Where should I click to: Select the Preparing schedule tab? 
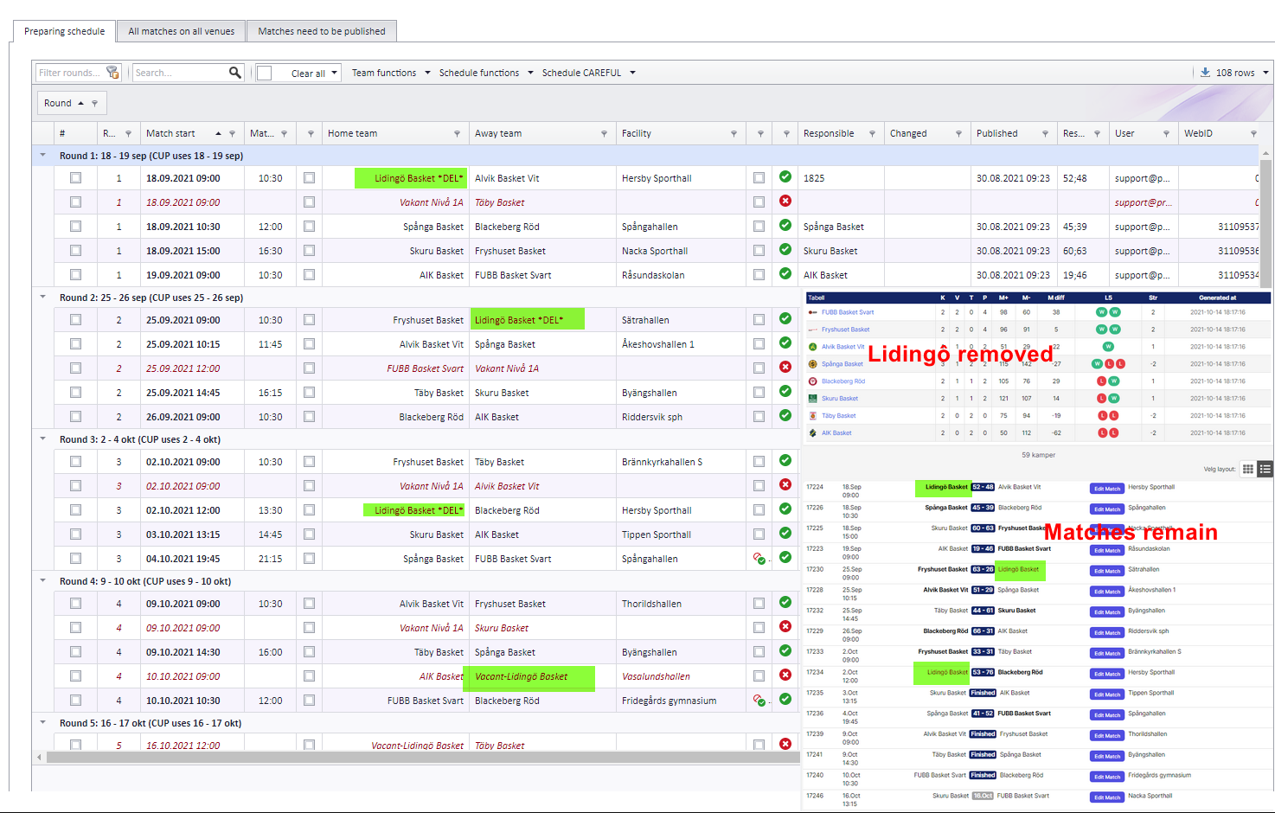point(65,31)
